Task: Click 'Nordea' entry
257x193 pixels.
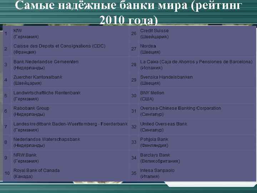Action: [x=148, y=46]
